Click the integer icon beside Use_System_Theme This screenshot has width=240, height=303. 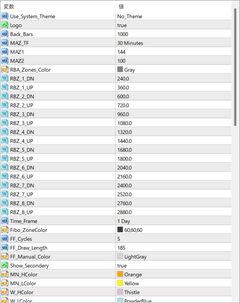click(5, 16)
